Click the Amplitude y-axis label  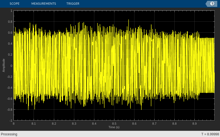pyautogui.click(x=4, y=65)
